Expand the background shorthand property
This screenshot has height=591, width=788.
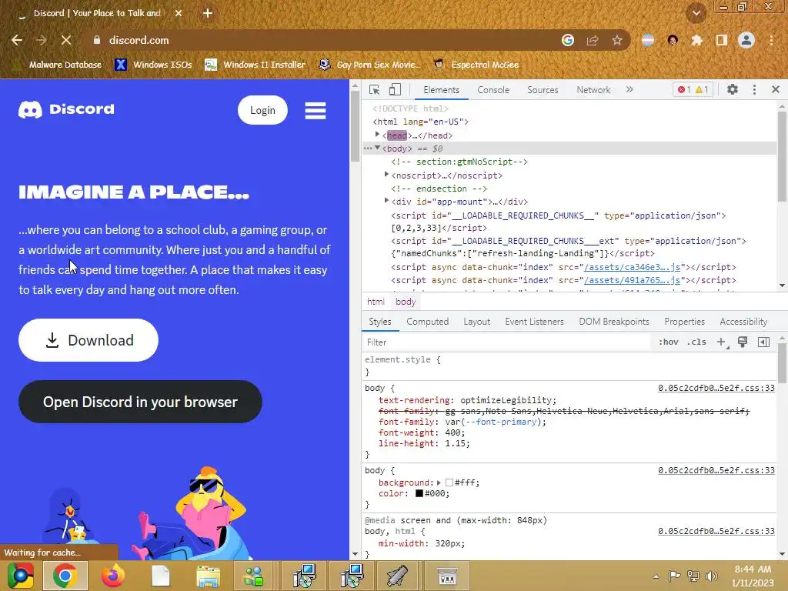[x=439, y=482]
